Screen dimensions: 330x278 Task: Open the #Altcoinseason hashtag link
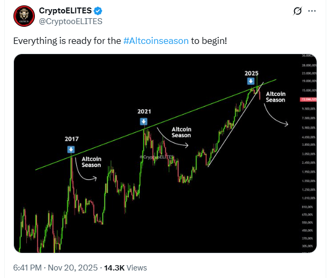(156, 41)
